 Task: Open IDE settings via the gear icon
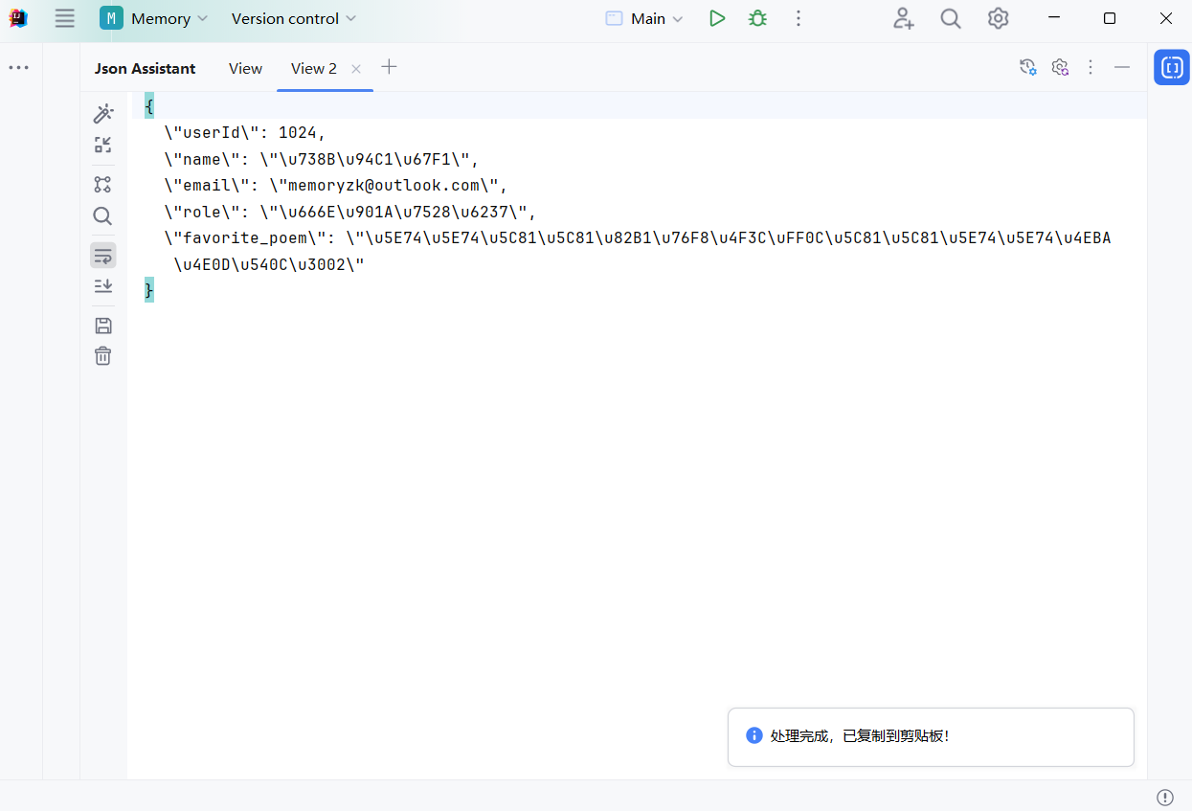pyautogui.click(x=998, y=18)
